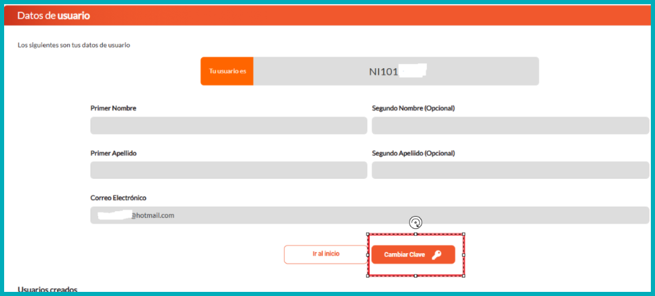Image resolution: width=655 pixels, height=296 pixels.
Task: Click the NI101 username display box
Action: pos(396,71)
